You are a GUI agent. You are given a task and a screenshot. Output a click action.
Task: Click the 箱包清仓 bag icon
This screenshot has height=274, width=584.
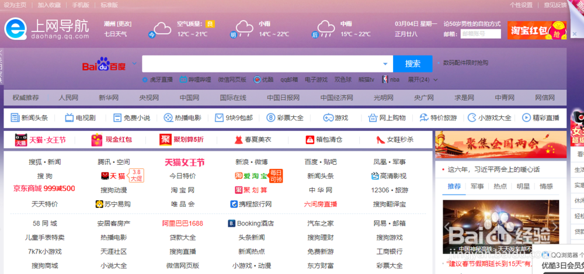310,140
